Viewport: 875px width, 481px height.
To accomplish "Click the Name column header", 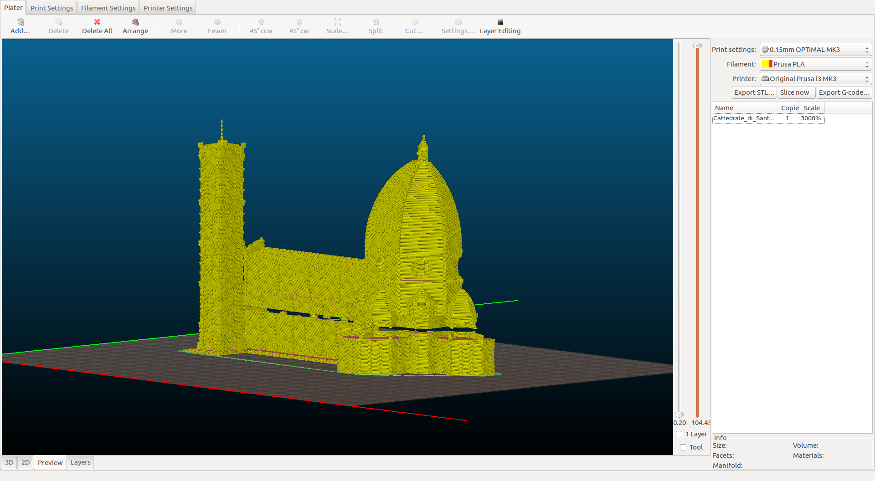I will (745, 108).
